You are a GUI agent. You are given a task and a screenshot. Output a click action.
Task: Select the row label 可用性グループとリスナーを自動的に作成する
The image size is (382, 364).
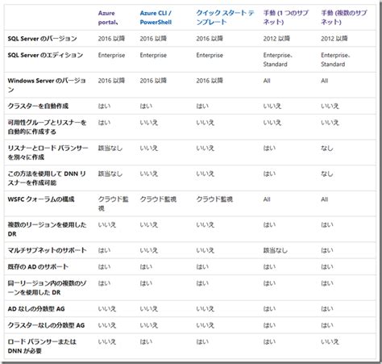[x=47, y=127]
